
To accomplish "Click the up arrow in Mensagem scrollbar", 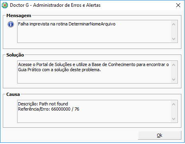I will tap(173, 24).
